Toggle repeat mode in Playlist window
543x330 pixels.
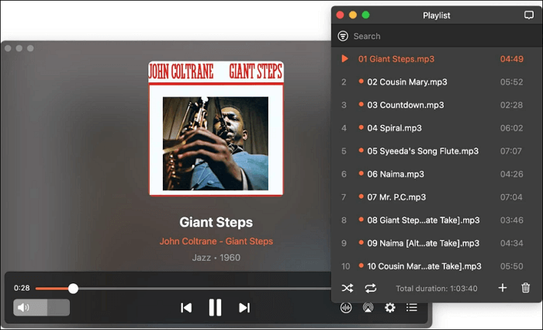[x=370, y=288]
